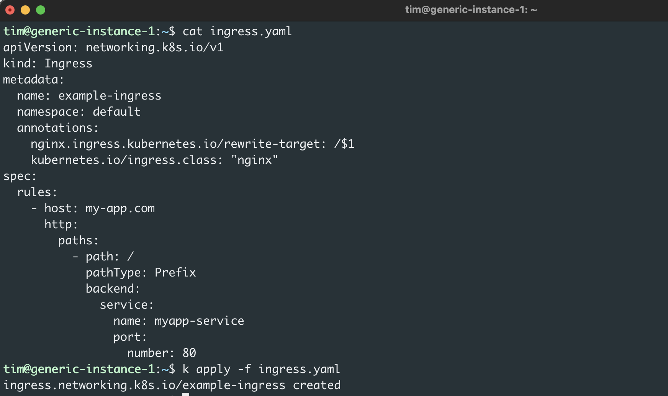Click the 'kind: Ingress' line
The width and height of the screenshot is (668, 396).
point(47,64)
